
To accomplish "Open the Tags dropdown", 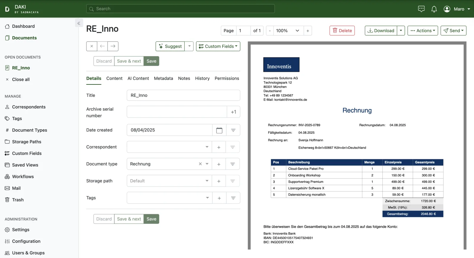I will coord(169,198).
